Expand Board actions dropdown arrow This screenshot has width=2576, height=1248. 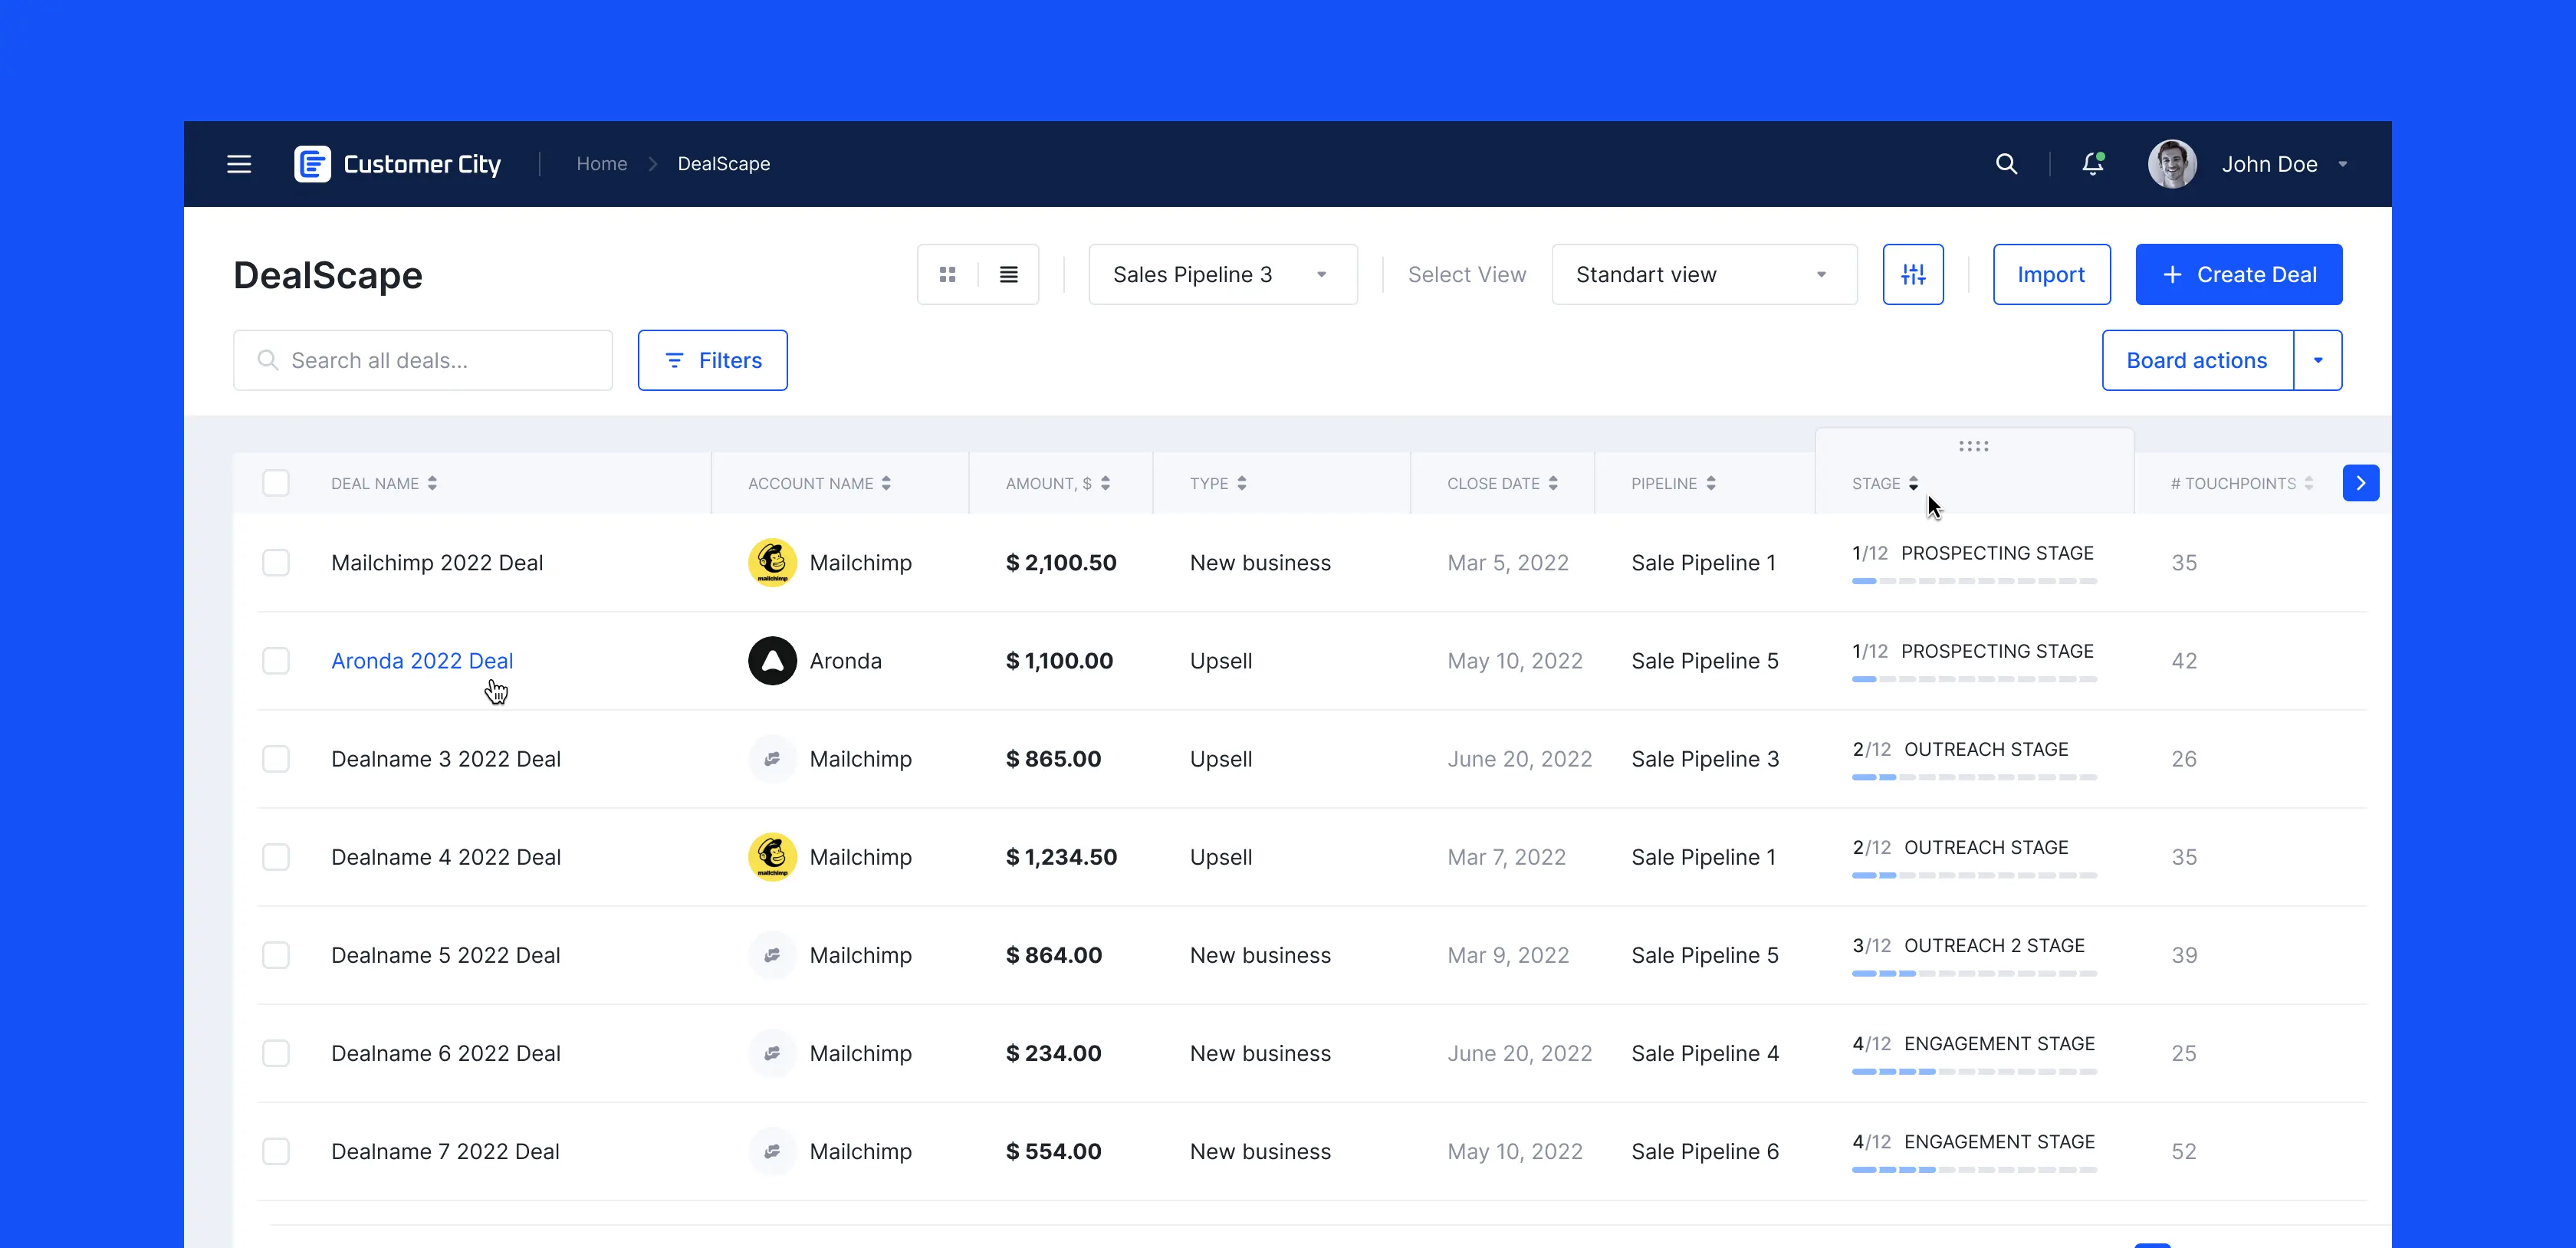pyautogui.click(x=2317, y=360)
